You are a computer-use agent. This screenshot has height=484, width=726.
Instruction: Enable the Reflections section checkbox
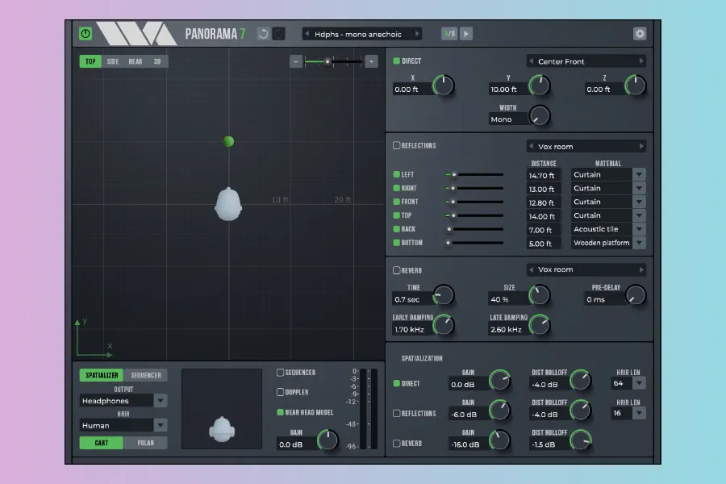coord(396,146)
